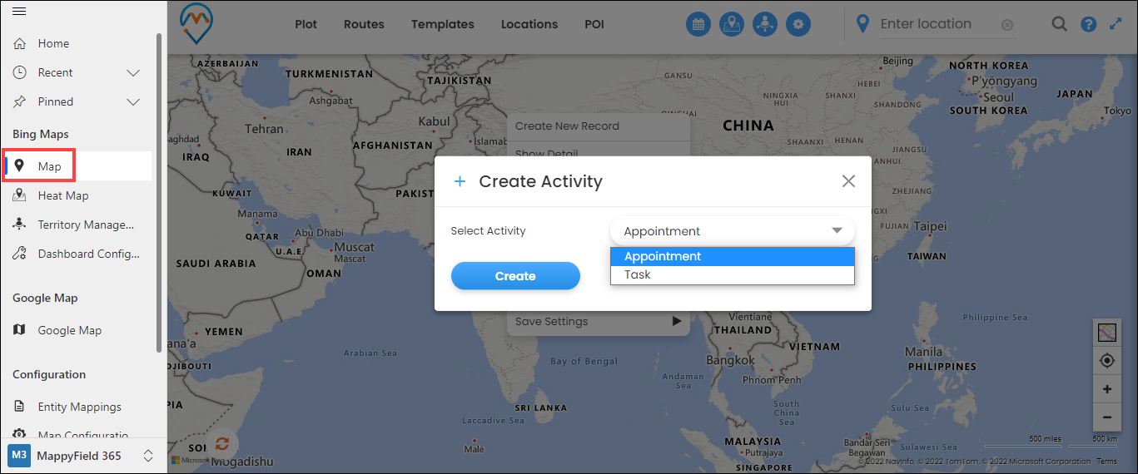Zoom in on the map
The image size is (1138, 474).
(x=1106, y=389)
